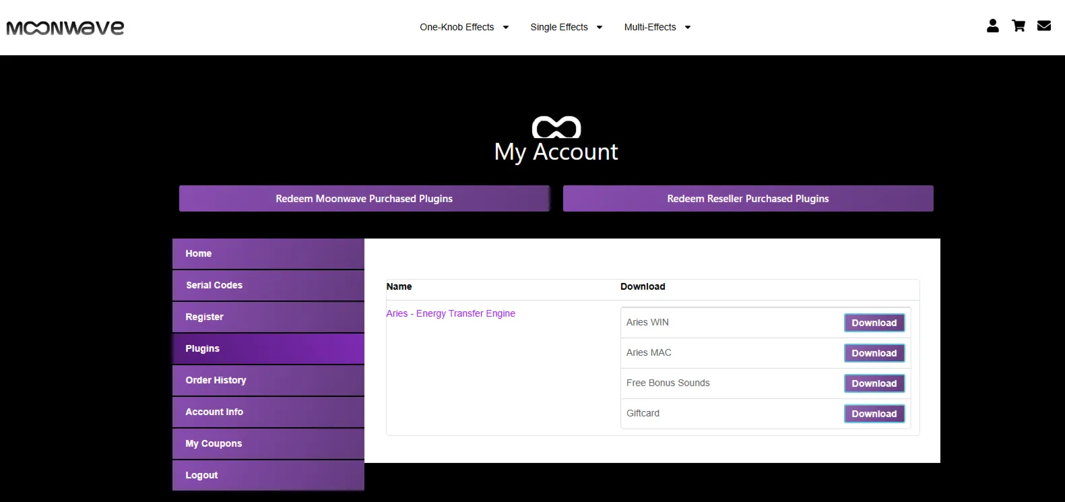Click the Download column header
The width and height of the screenshot is (1065, 502).
click(643, 286)
